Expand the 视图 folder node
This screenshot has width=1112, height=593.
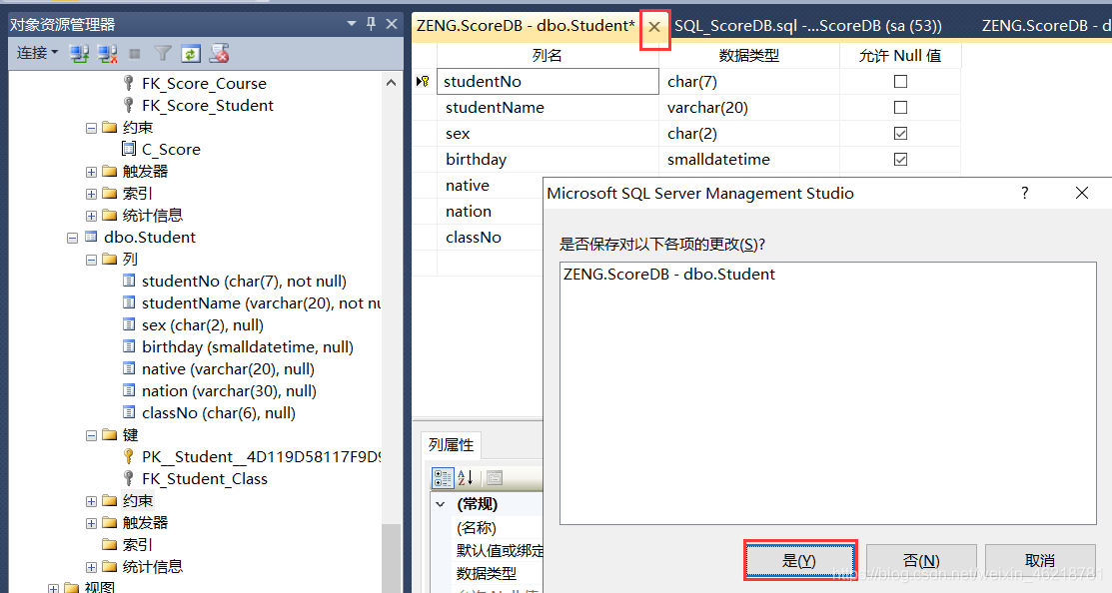point(53,589)
